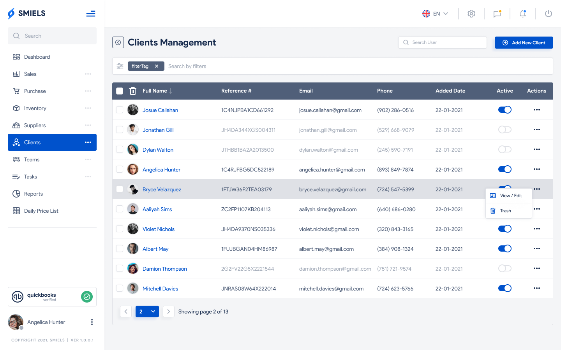Remove the filterTag chip
Viewport: 561px width, 350px height.
pyautogui.click(x=157, y=66)
